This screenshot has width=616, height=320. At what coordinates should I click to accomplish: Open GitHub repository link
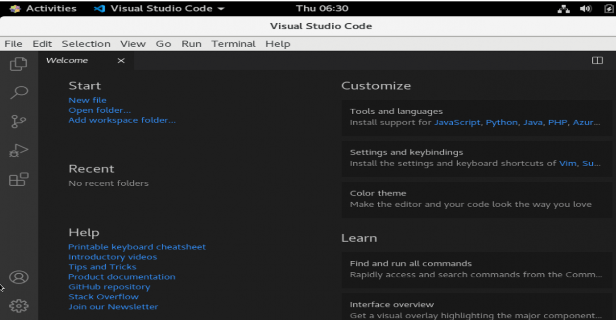pos(109,287)
